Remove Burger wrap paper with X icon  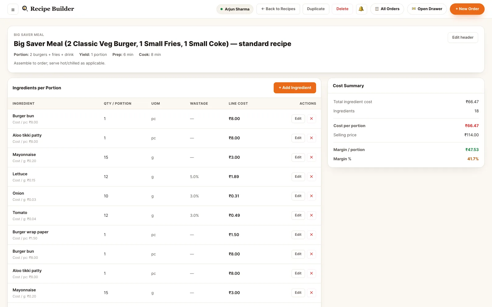(311, 235)
